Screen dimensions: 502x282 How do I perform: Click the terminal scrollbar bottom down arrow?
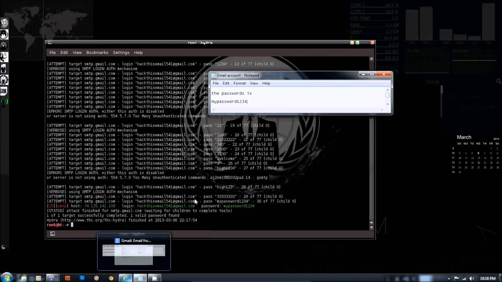tap(371, 228)
